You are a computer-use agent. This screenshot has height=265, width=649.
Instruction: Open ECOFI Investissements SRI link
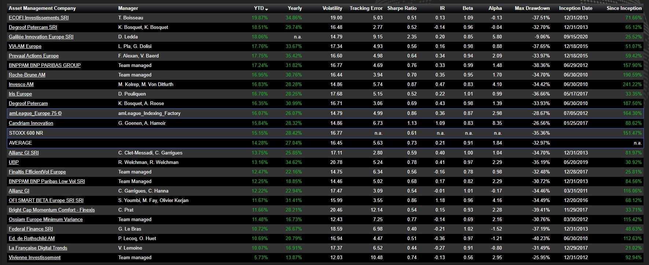(x=38, y=18)
